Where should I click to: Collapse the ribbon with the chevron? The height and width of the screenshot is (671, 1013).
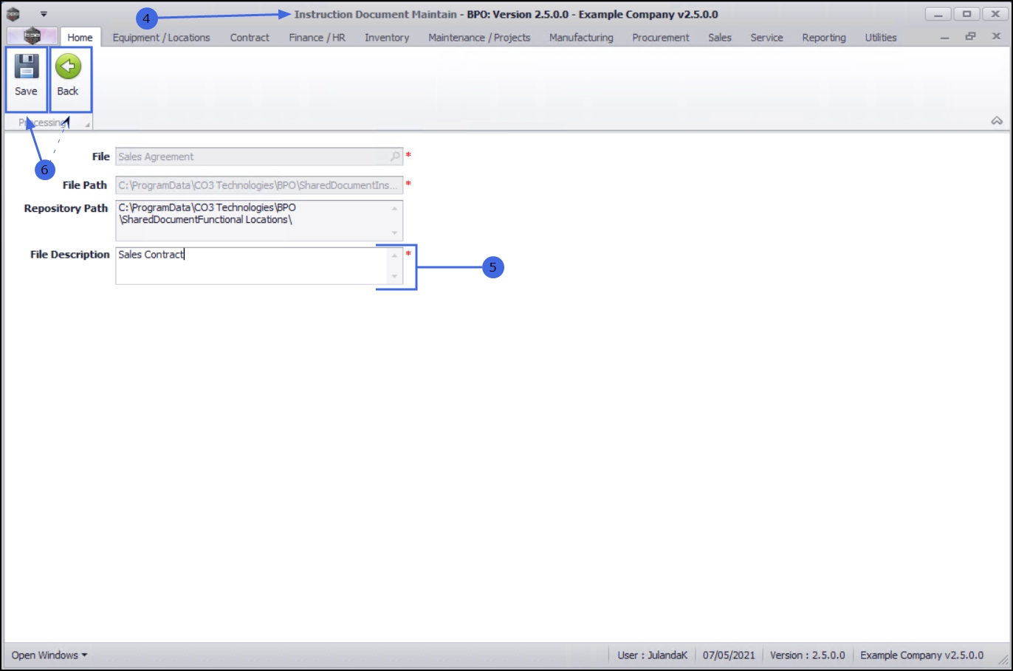997,120
